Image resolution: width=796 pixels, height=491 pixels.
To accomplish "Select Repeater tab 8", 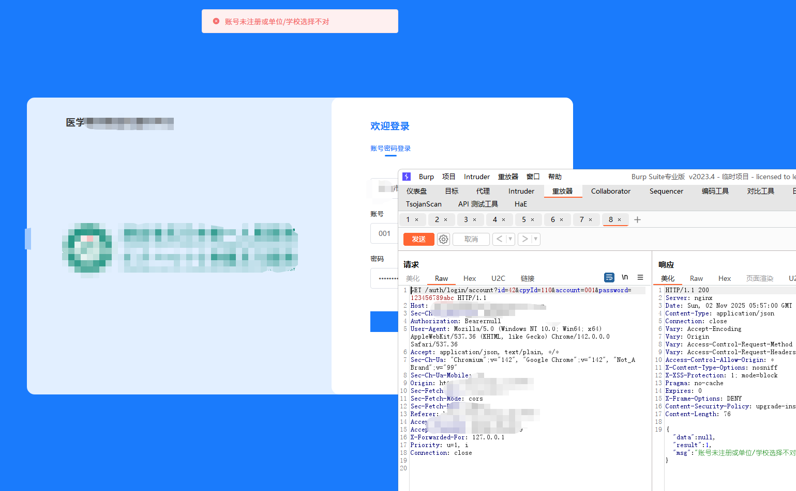I will click(x=610, y=219).
